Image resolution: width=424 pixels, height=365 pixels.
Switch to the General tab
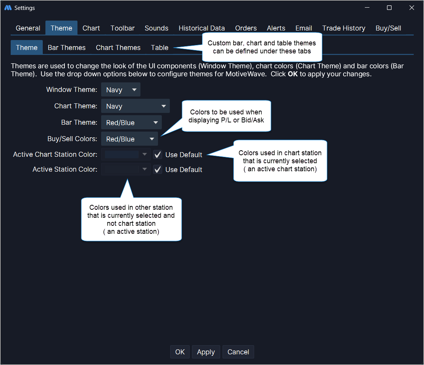[x=28, y=28]
